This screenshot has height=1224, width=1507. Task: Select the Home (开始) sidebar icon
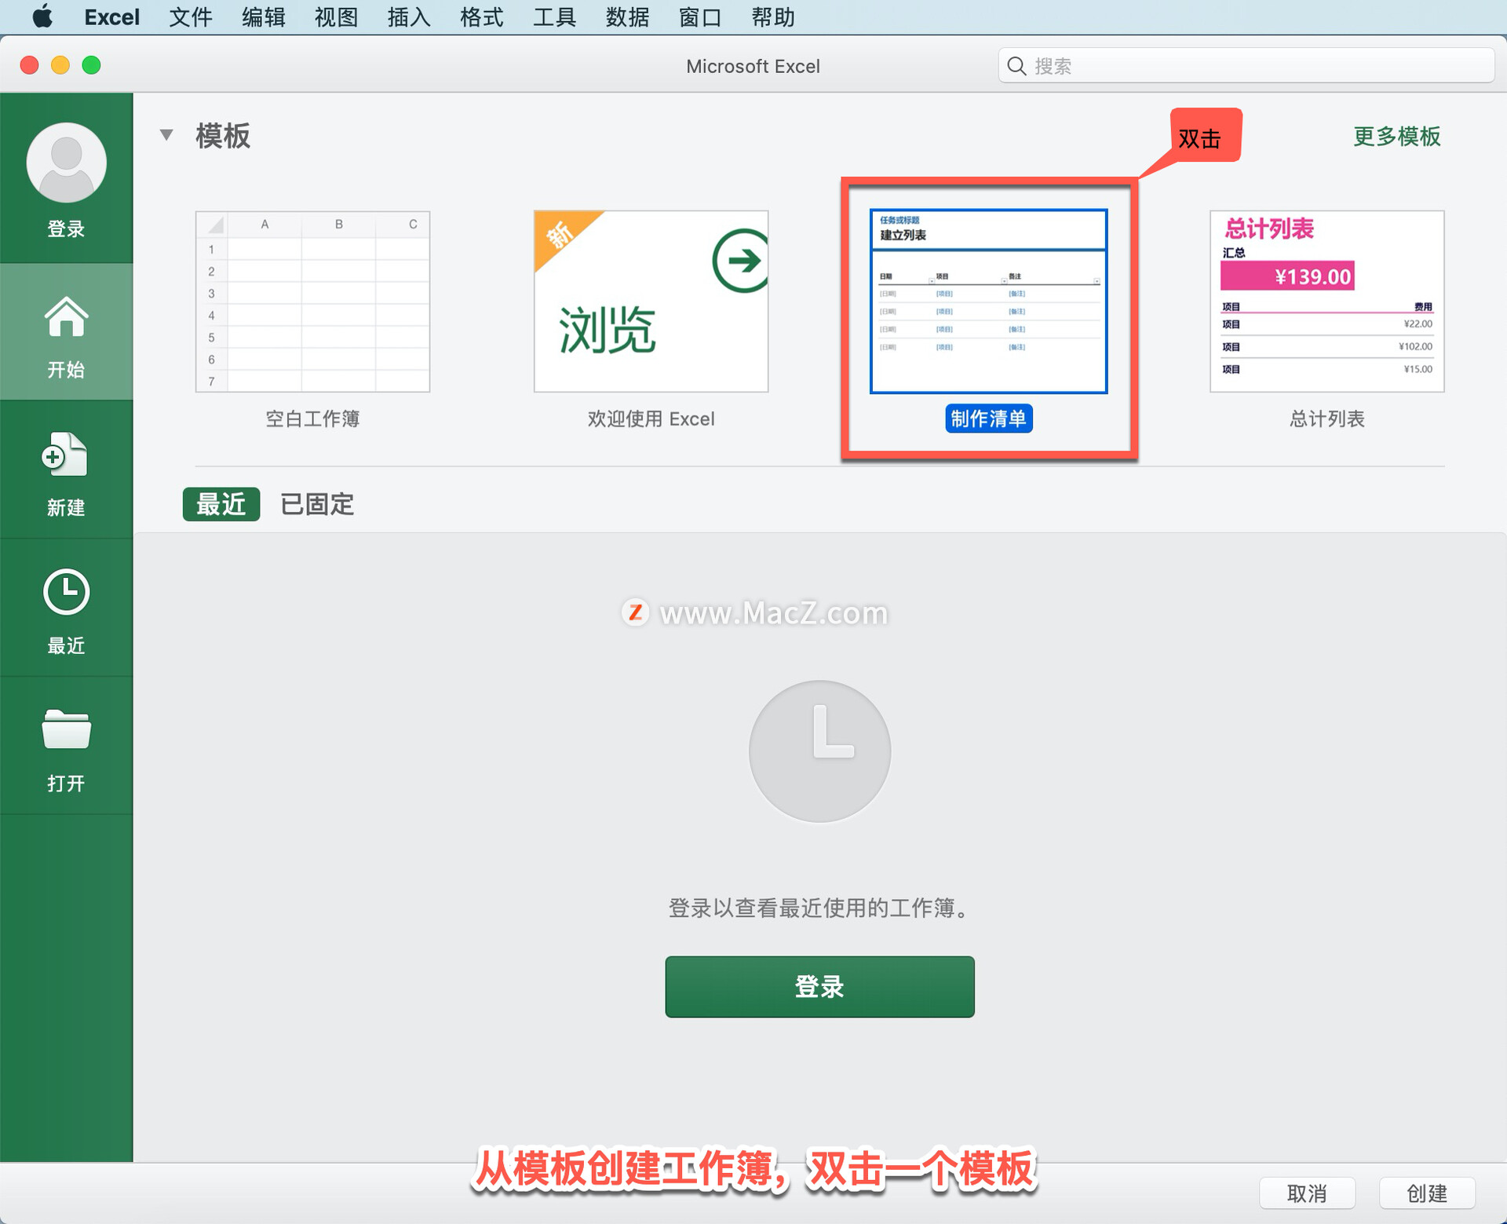click(66, 318)
